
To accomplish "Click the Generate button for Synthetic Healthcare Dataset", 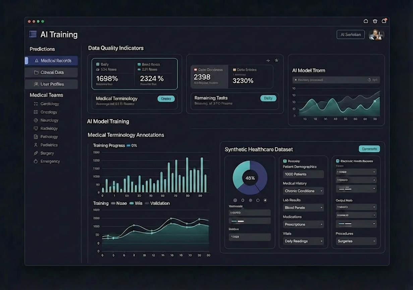I will tap(369, 149).
